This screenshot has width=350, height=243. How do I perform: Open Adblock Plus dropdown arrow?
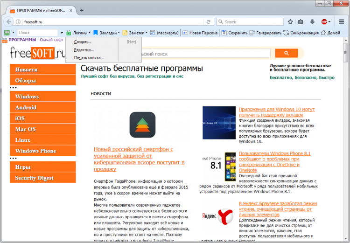(x=329, y=22)
